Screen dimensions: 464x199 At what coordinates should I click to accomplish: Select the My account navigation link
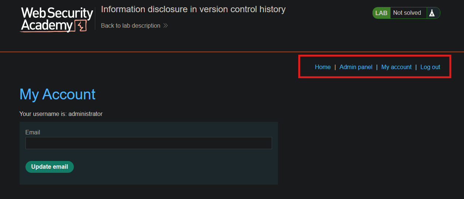(x=396, y=67)
